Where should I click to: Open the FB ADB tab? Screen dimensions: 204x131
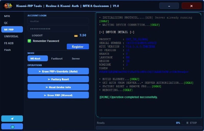[x=9, y=43]
